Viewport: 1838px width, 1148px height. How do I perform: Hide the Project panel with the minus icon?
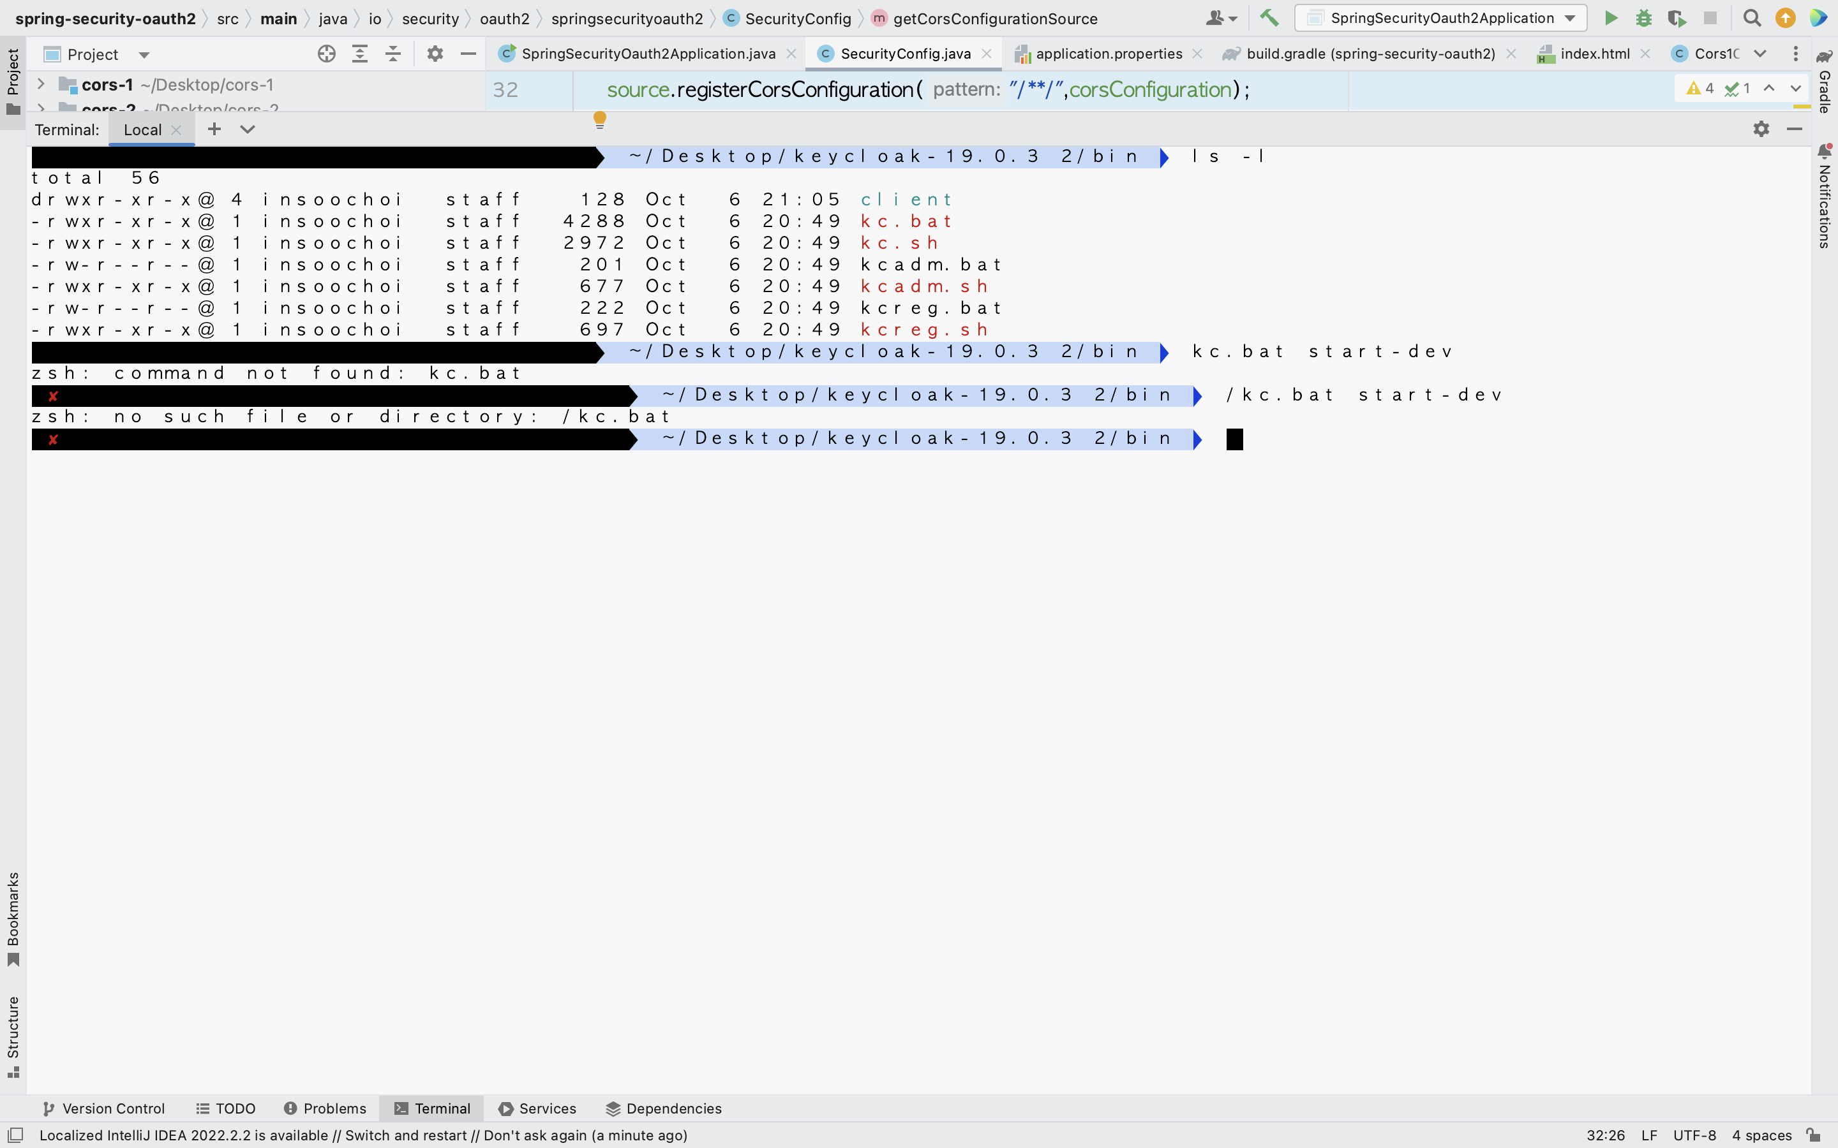(468, 54)
